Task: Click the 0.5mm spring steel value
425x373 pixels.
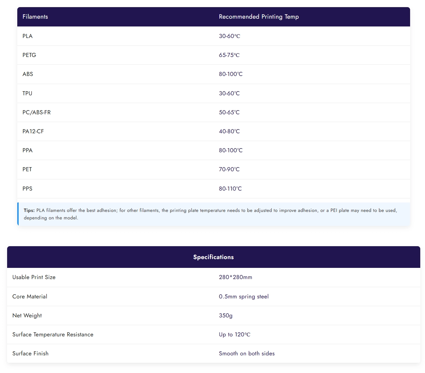Action: (243, 297)
